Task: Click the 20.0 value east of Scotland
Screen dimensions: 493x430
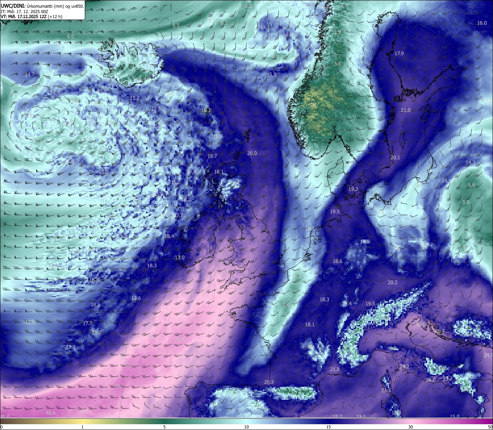Action: pos(252,153)
